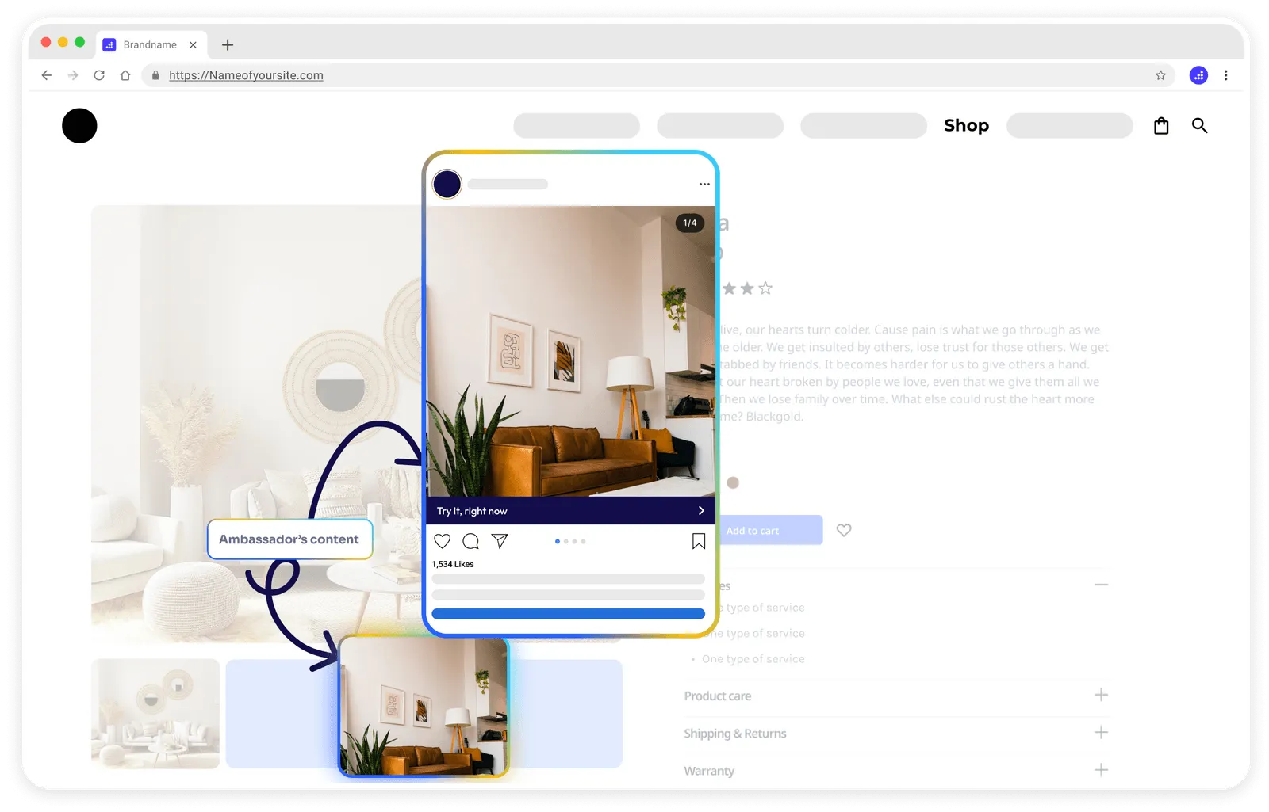Expand the Shipping & Returns section
Viewport: 1269px width, 812px height.
tap(1101, 732)
